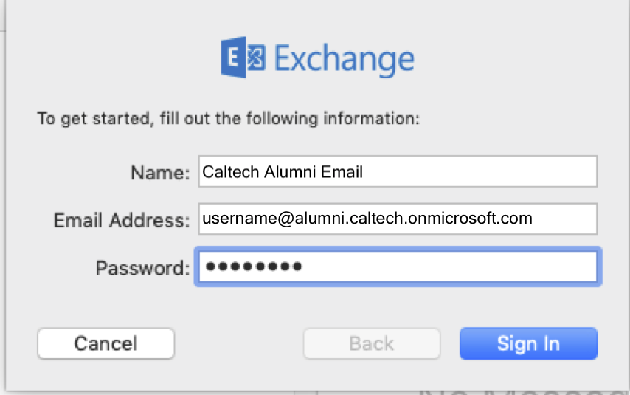
Task: Click the 'To get started' instruction text
Action: click(x=229, y=118)
